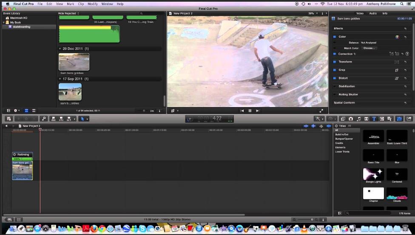Open the Mark menu

(x=71, y=4)
